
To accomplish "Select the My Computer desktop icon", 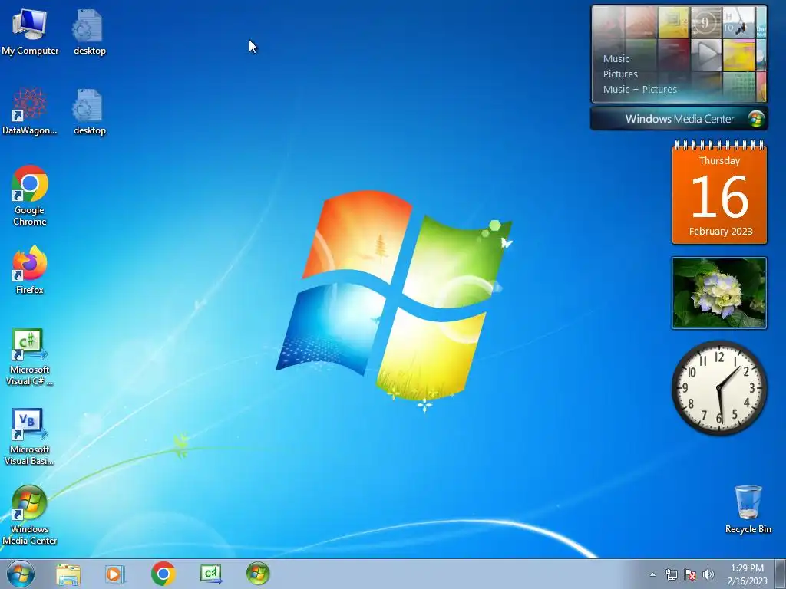I will [x=30, y=31].
